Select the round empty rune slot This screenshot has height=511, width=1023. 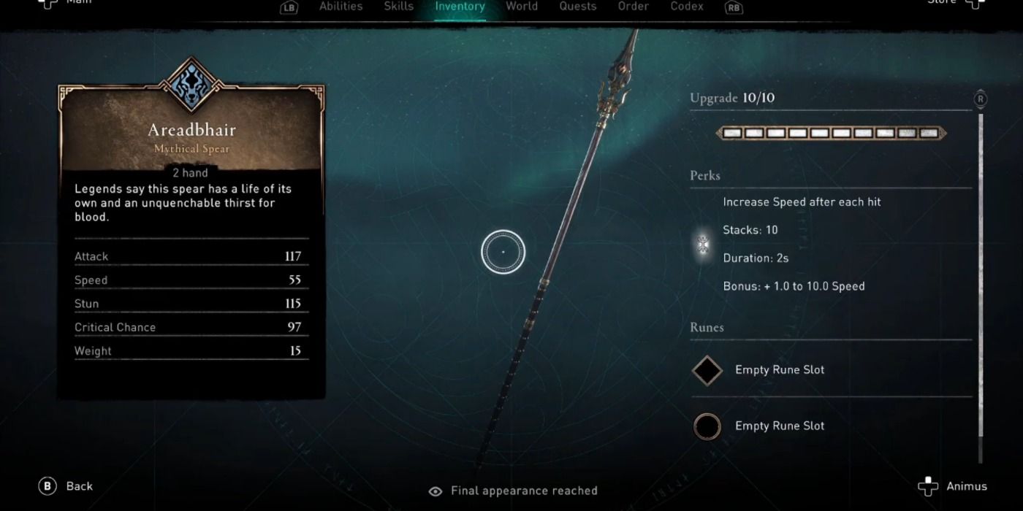tap(707, 426)
